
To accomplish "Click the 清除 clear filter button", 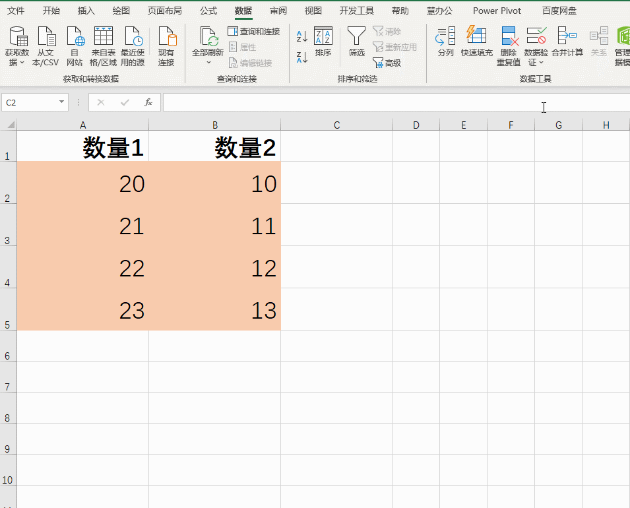I will point(387,31).
